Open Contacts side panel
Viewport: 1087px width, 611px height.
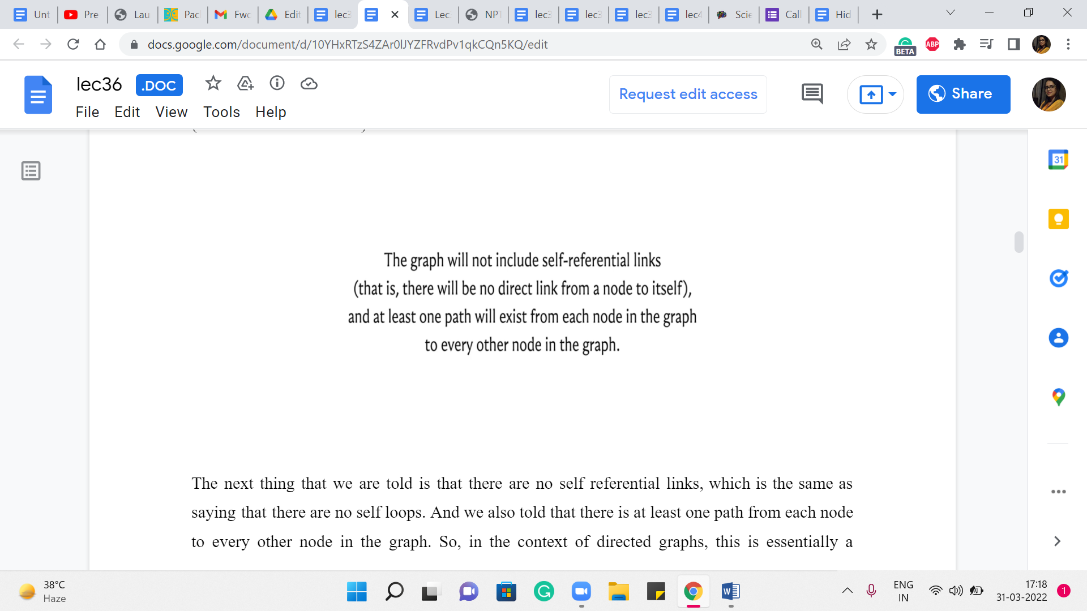pyautogui.click(x=1058, y=338)
